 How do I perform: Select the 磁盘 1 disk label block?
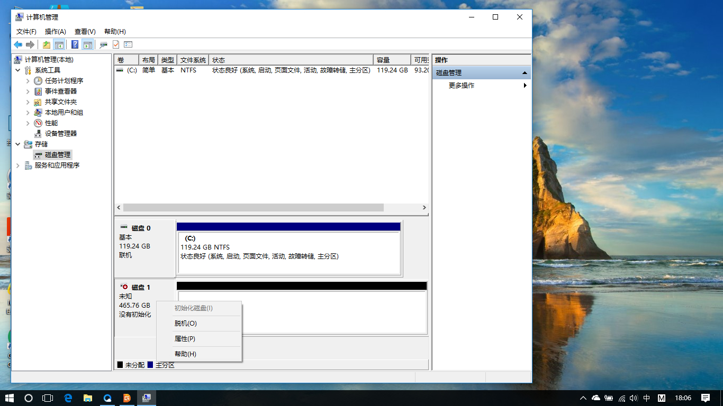coord(144,308)
